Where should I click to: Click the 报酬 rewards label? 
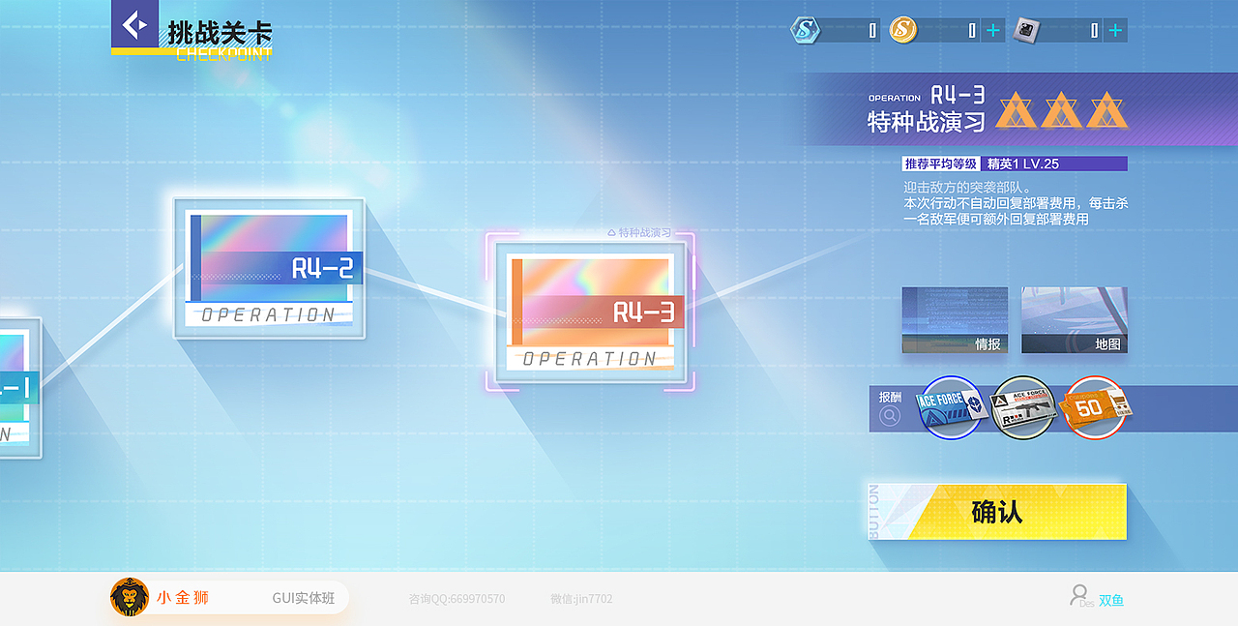click(890, 397)
